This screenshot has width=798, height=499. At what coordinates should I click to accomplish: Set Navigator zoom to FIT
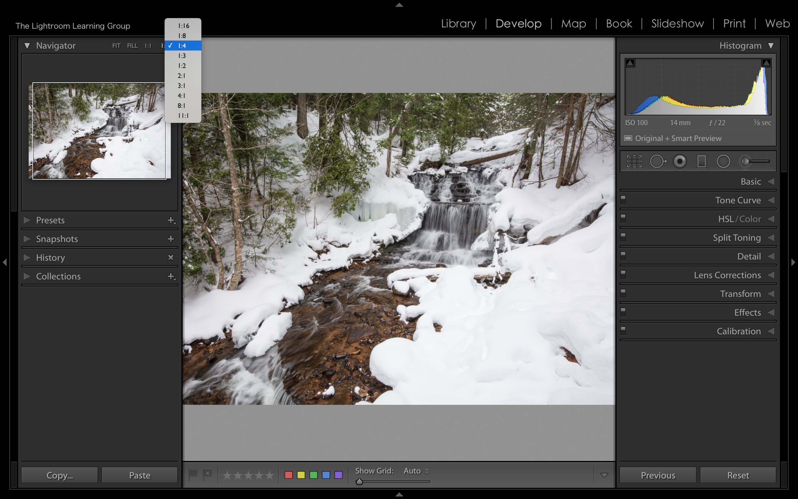(116, 46)
